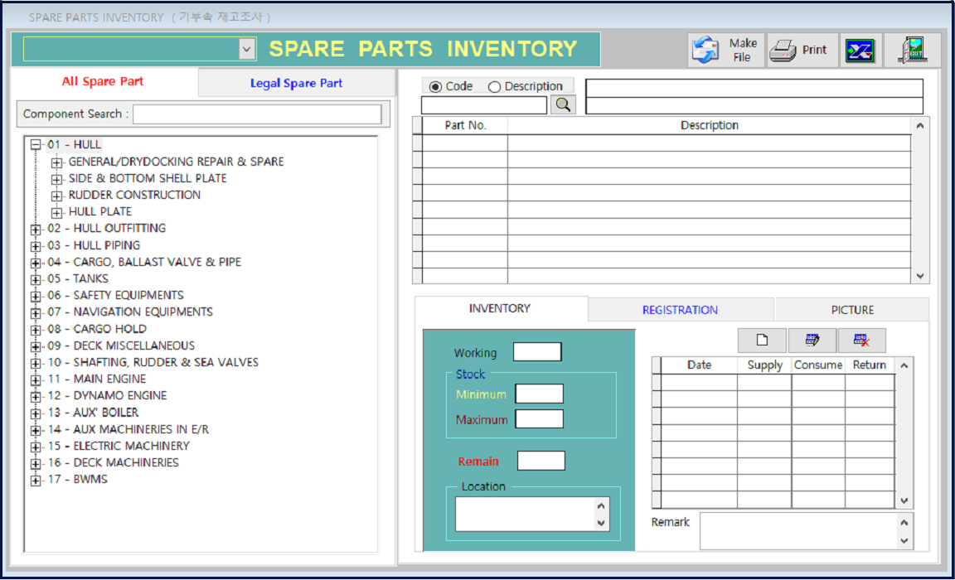
Task: Click the new record blank page icon
Action: [762, 341]
